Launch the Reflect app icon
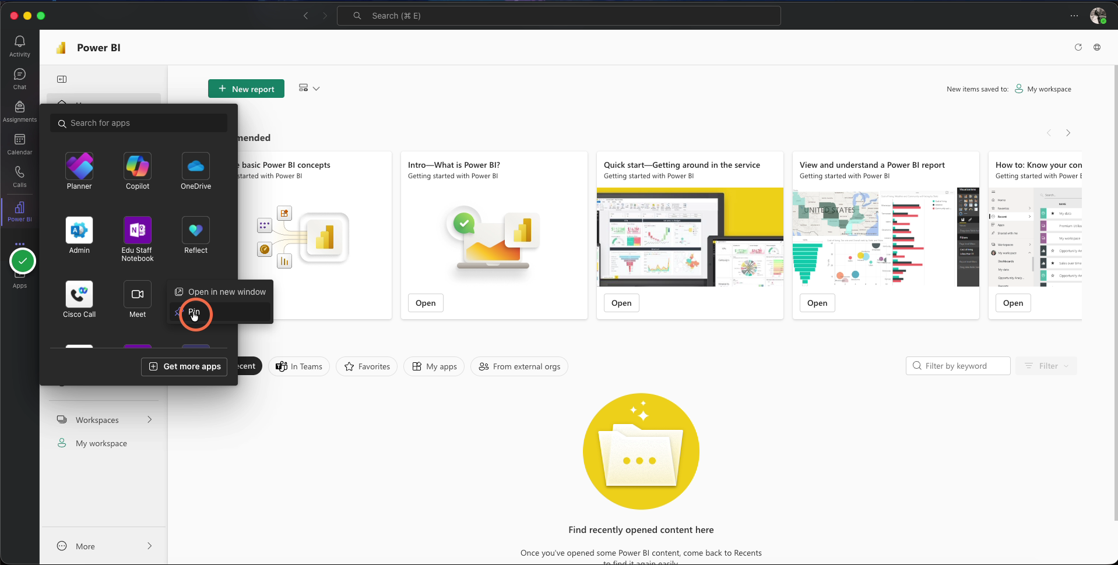Viewport: 1118px width, 565px height. [196, 231]
